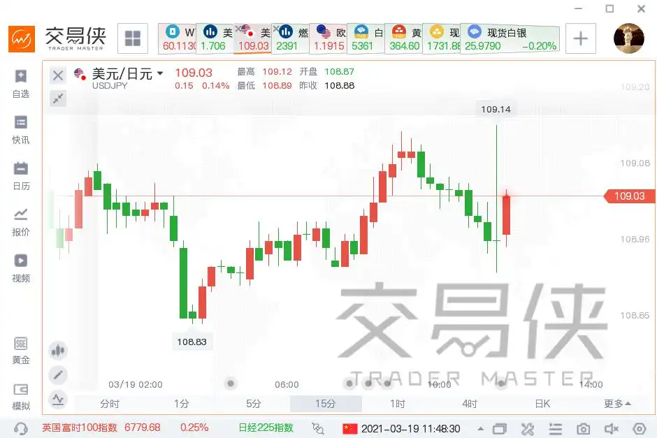This screenshot has height=438, width=657.
Task: Switch to 4时 timeframe
Action: pos(470,404)
